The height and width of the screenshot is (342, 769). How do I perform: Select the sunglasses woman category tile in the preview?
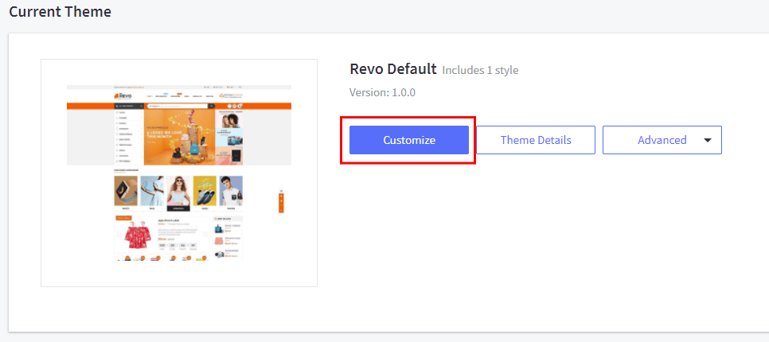point(179,192)
